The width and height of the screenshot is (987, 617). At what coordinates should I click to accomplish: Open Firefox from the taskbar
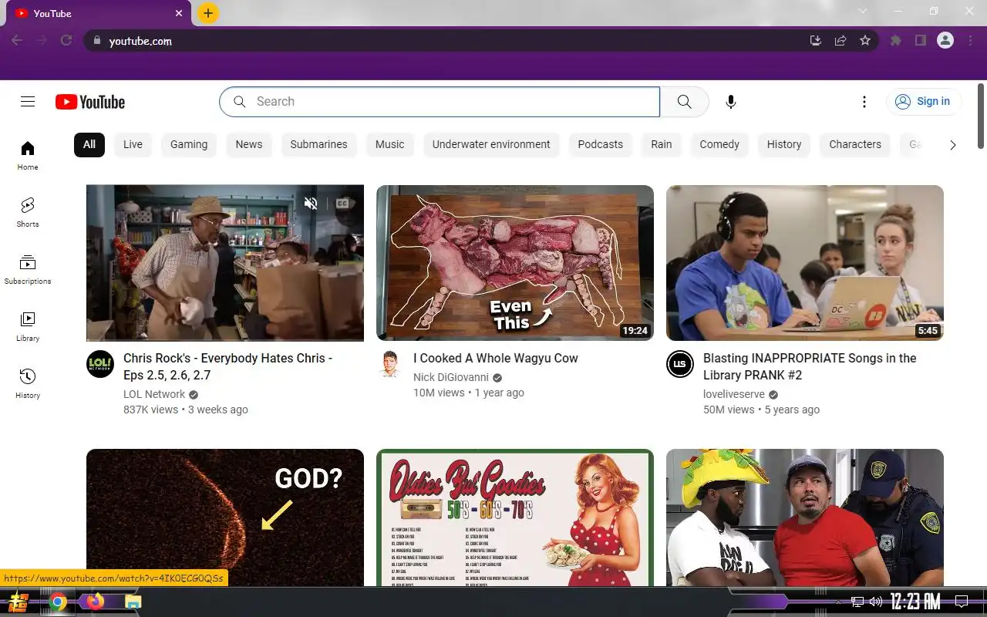point(96,601)
